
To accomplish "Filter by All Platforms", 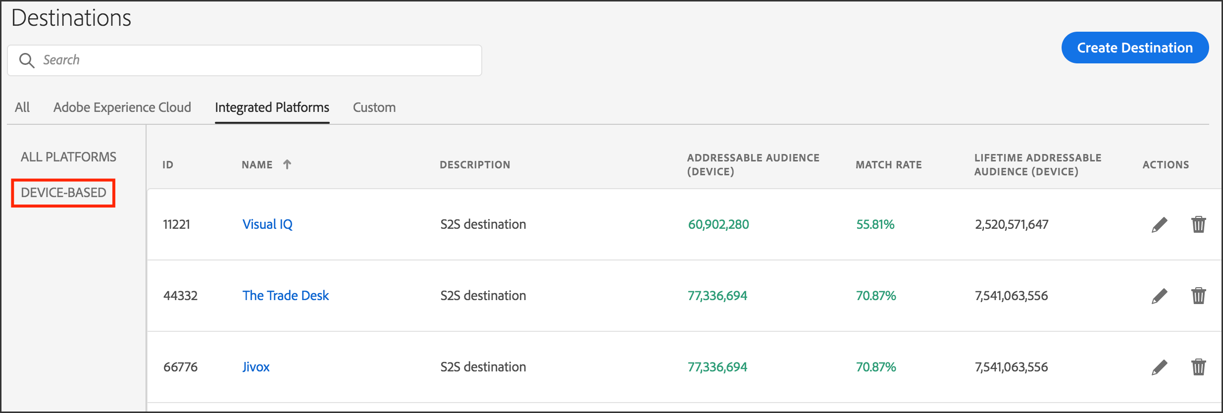I will click(x=68, y=157).
